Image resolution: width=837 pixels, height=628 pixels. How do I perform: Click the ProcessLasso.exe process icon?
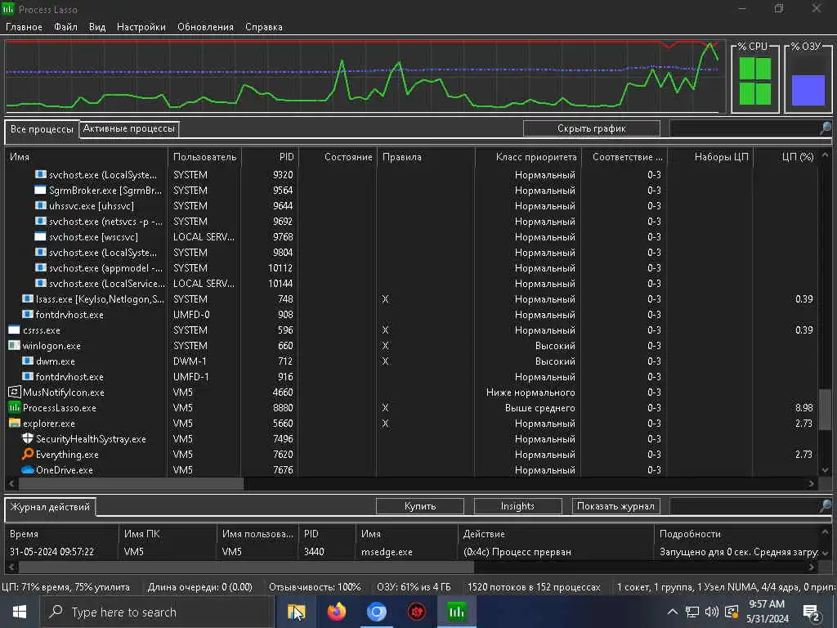[15, 407]
